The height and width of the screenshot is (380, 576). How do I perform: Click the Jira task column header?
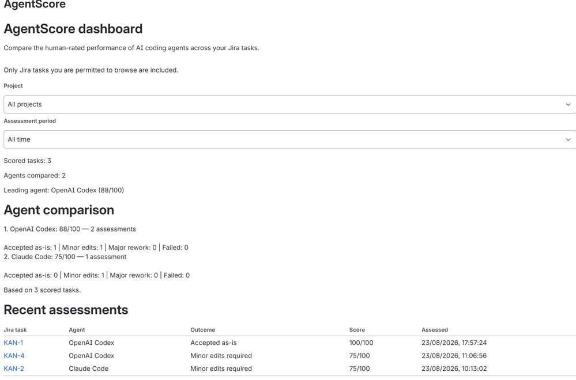[x=15, y=330]
